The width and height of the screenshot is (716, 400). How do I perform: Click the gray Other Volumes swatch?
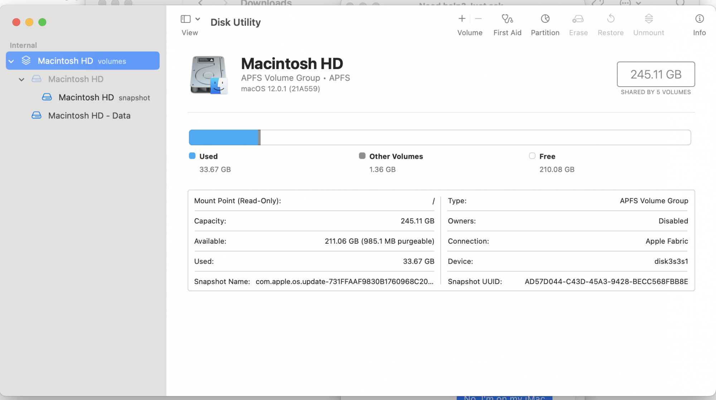[362, 156]
